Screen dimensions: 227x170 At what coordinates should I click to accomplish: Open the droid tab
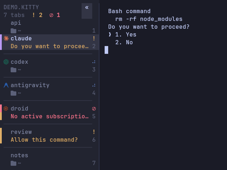(x=50, y=112)
